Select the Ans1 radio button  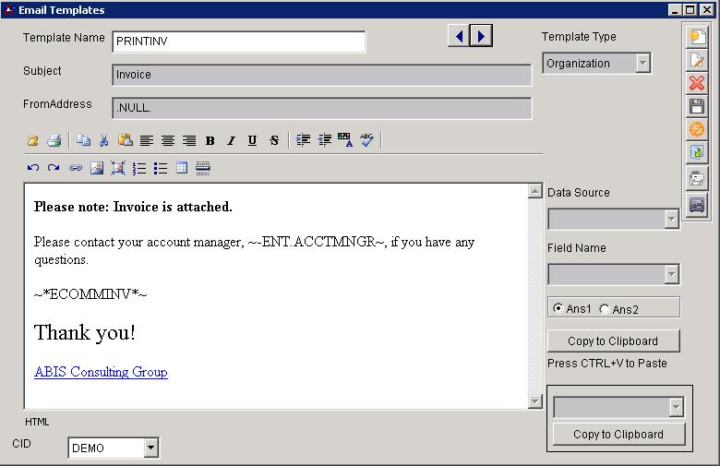point(558,308)
